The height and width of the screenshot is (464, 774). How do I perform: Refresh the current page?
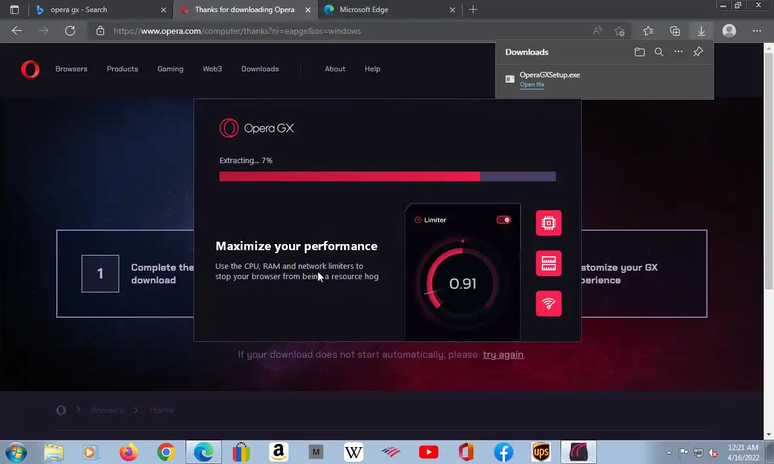pyautogui.click(x=70, y=31)
